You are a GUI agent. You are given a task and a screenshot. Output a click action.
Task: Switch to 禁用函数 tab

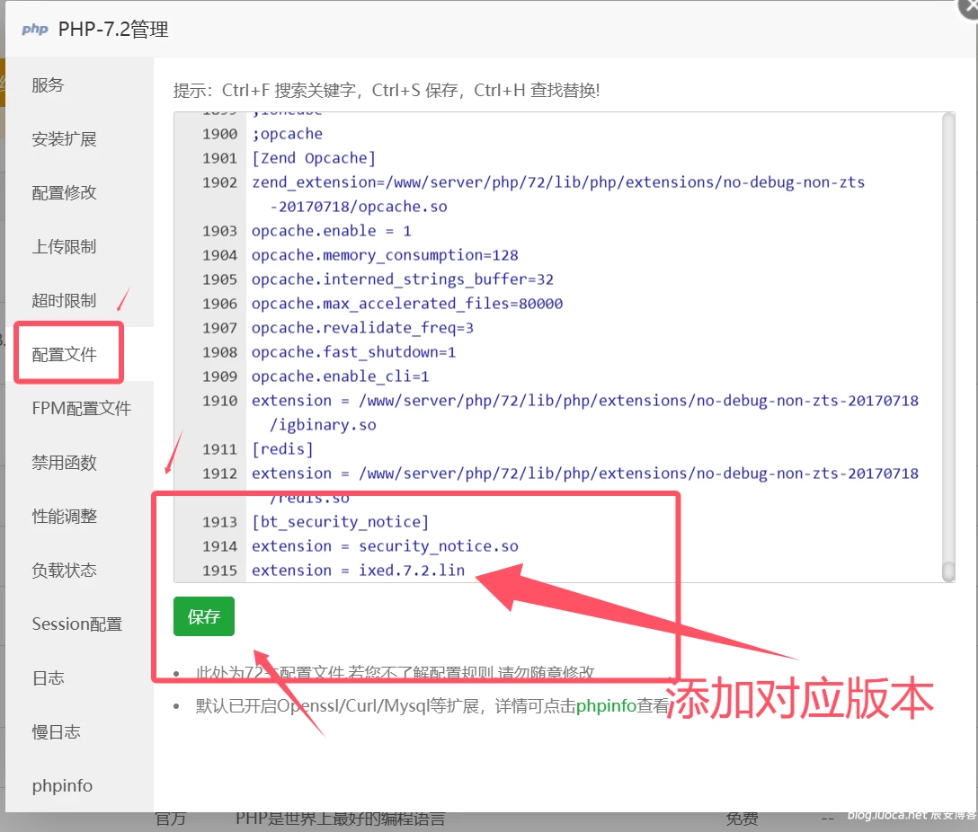tap(64, 463)
